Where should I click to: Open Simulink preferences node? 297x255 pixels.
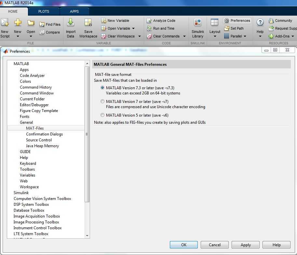pyautogui.click(x=21, y=192)
